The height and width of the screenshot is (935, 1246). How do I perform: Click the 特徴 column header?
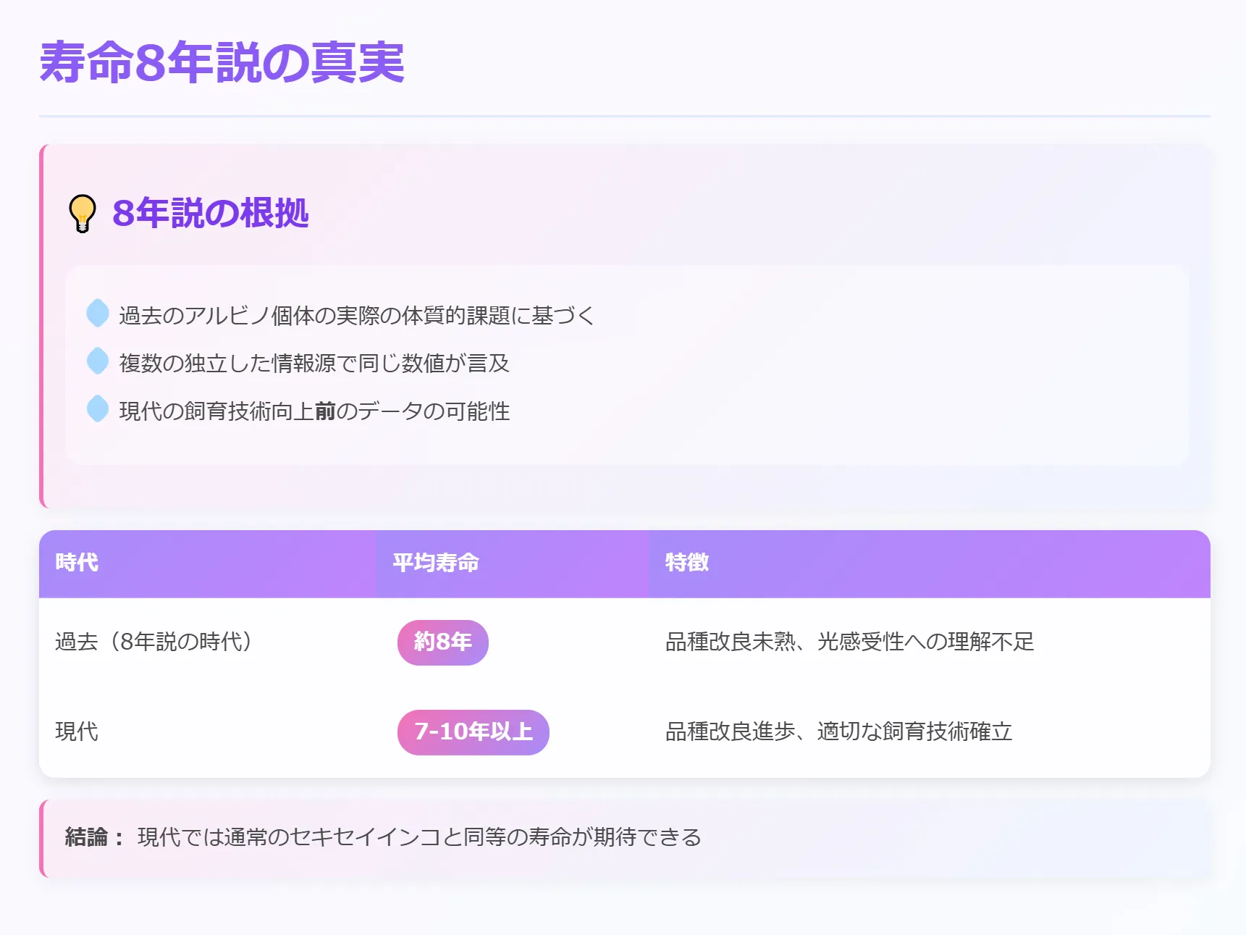687,563
